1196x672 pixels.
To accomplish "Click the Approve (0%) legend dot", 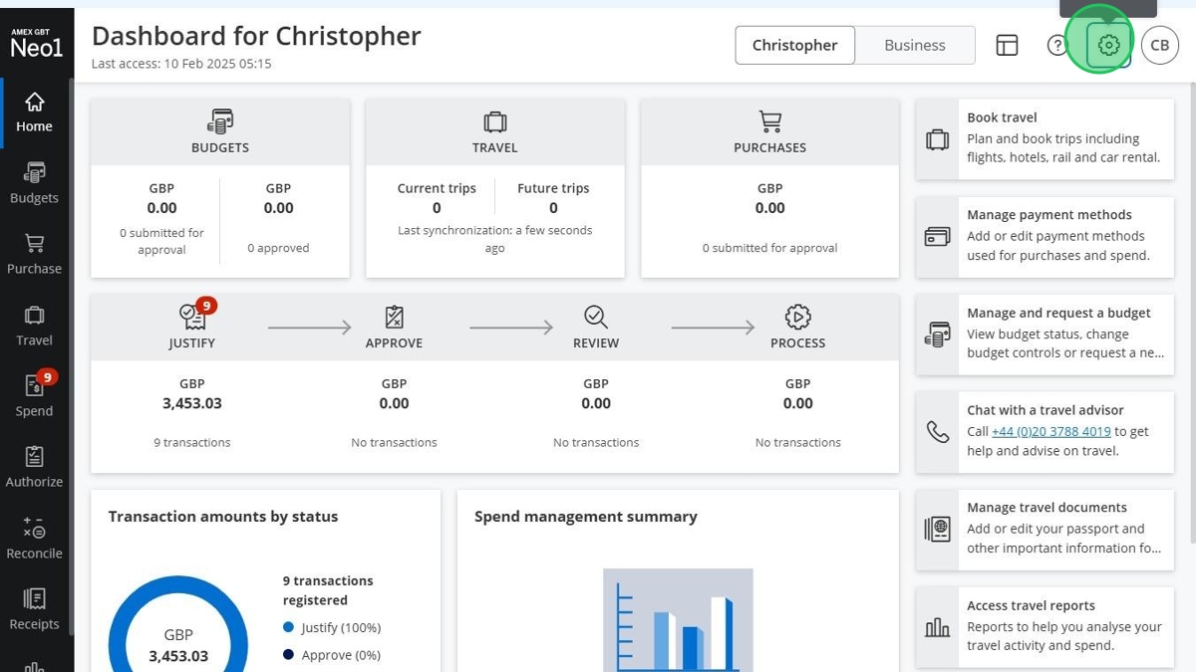I will tap(289, 654).
